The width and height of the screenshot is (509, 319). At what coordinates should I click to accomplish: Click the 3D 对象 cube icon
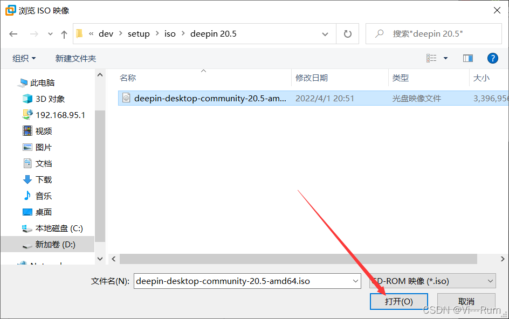click(x=27, y=99)
